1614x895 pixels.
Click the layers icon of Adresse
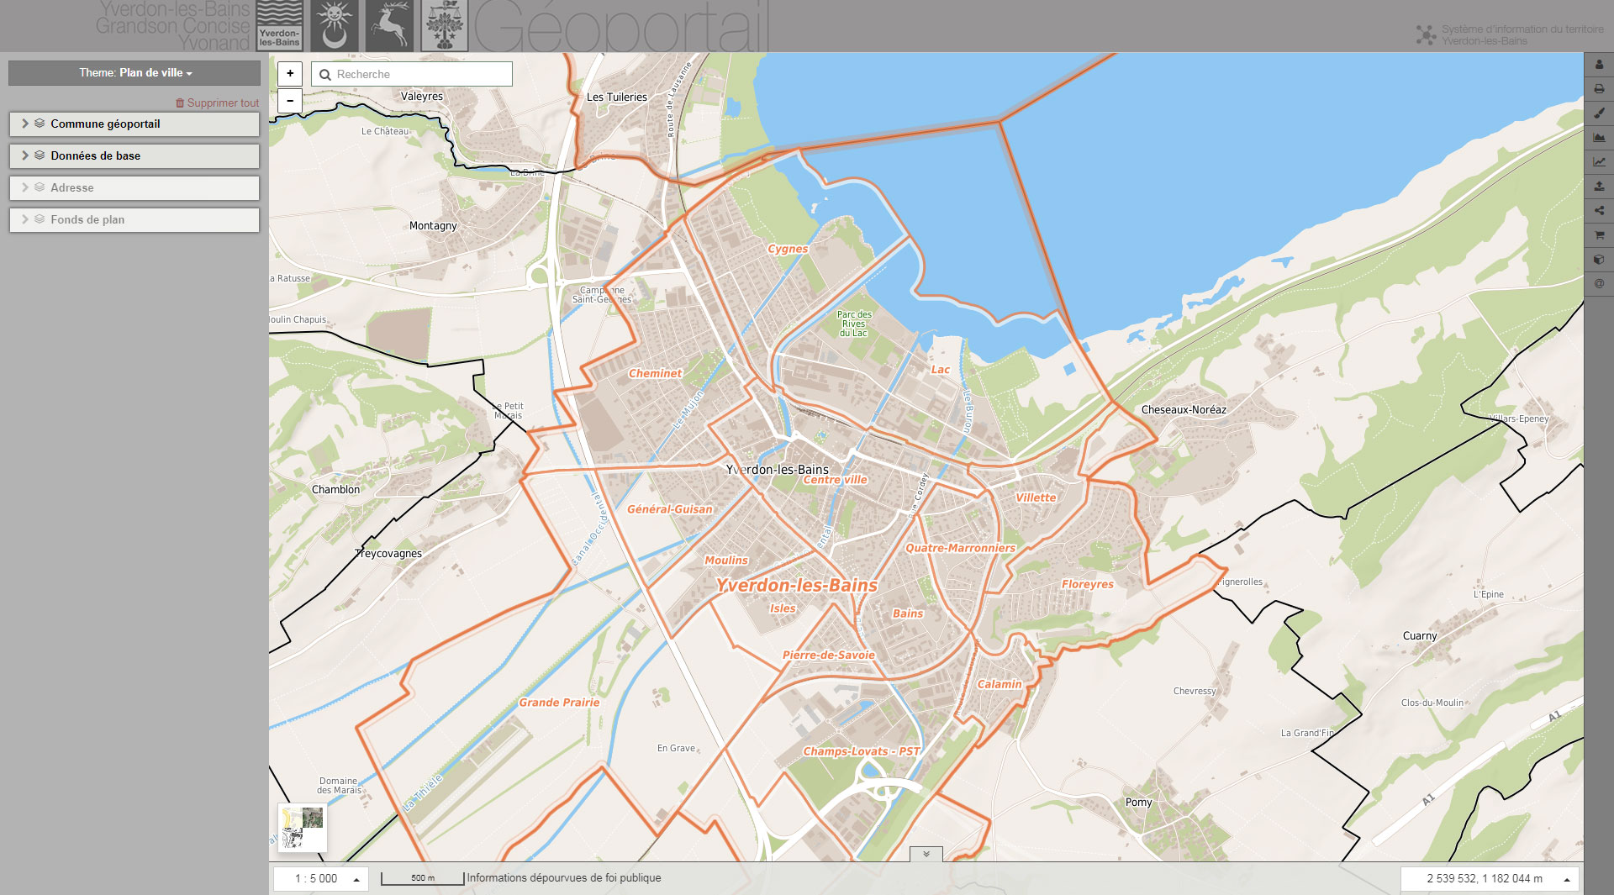point(40,187)
